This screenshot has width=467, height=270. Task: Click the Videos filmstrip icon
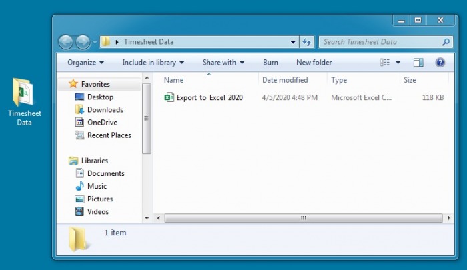coord(79,211)
